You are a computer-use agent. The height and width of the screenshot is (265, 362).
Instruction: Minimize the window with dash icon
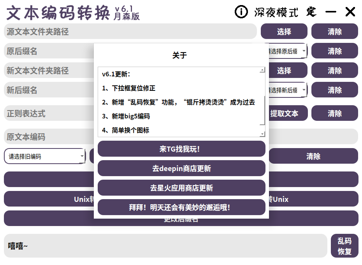tap(330, 12)
